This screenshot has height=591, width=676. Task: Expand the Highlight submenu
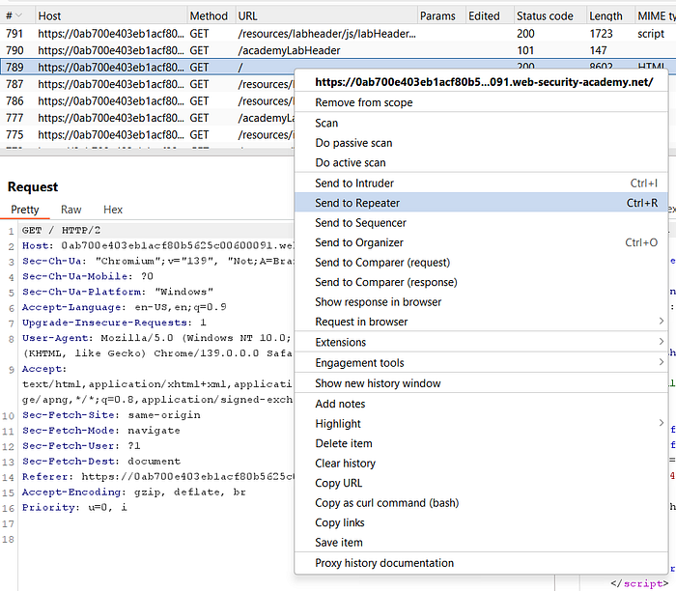pyautogui.click(x=481, y=424)
